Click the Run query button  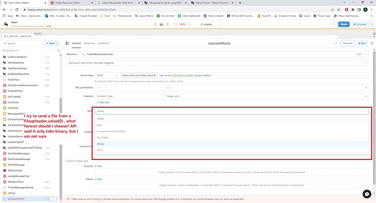pyautogui.click(x=362, y=44)
